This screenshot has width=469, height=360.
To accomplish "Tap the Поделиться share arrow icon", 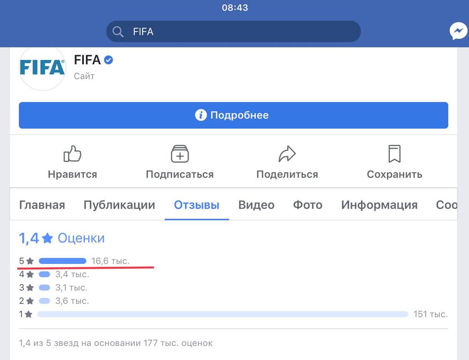I will pos(287,154).
